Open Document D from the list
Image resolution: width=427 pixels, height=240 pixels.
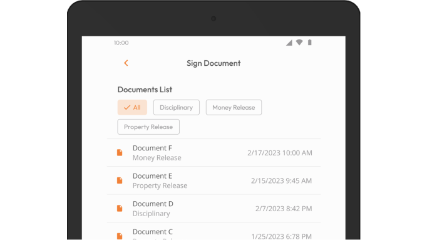coord(213,209)
